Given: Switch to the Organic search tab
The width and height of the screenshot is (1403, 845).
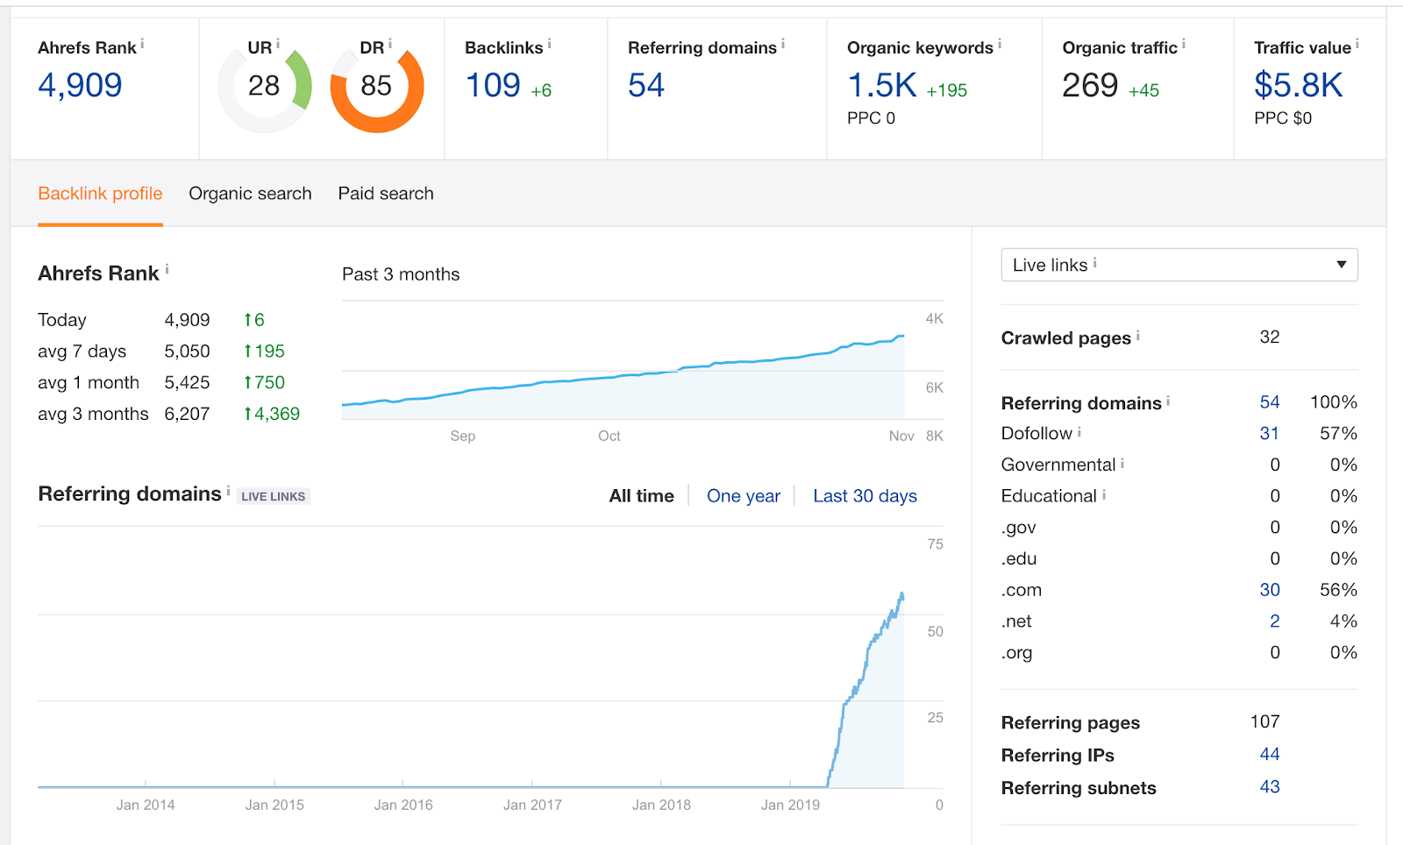Looking at the screenshot, I should (250, 194).
